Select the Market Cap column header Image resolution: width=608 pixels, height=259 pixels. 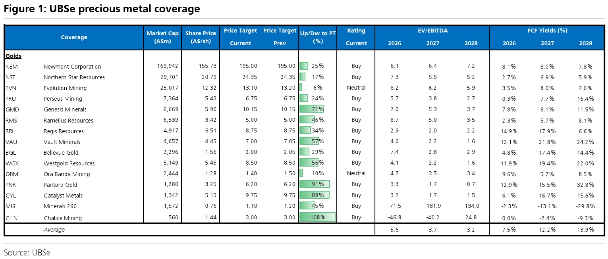coord(162,37)
